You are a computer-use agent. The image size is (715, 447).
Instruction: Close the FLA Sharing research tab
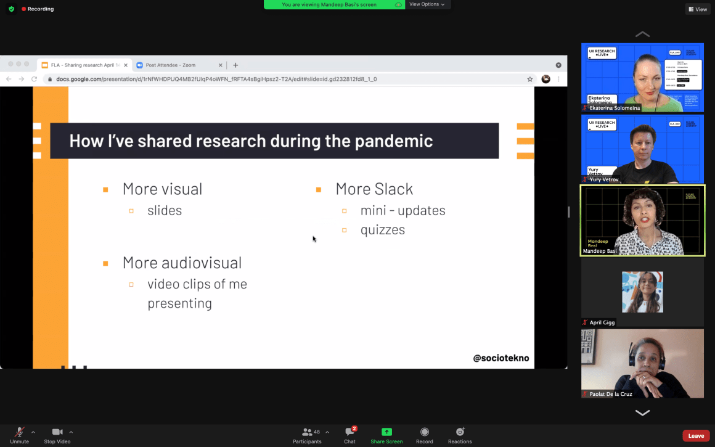point(126,65)
